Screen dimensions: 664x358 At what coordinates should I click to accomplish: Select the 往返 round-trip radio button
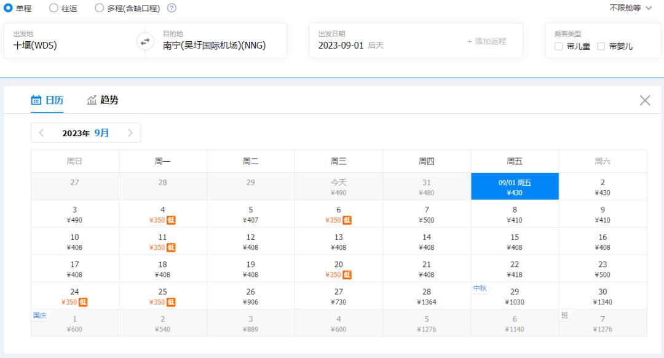coord(53,8)
